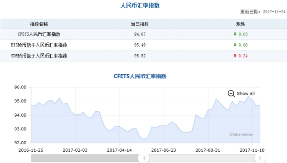Click the 2017-04-14 axis date label
The width and height of the screenshot is (287, 163).
pyautogui.click(x=119, y=150)
